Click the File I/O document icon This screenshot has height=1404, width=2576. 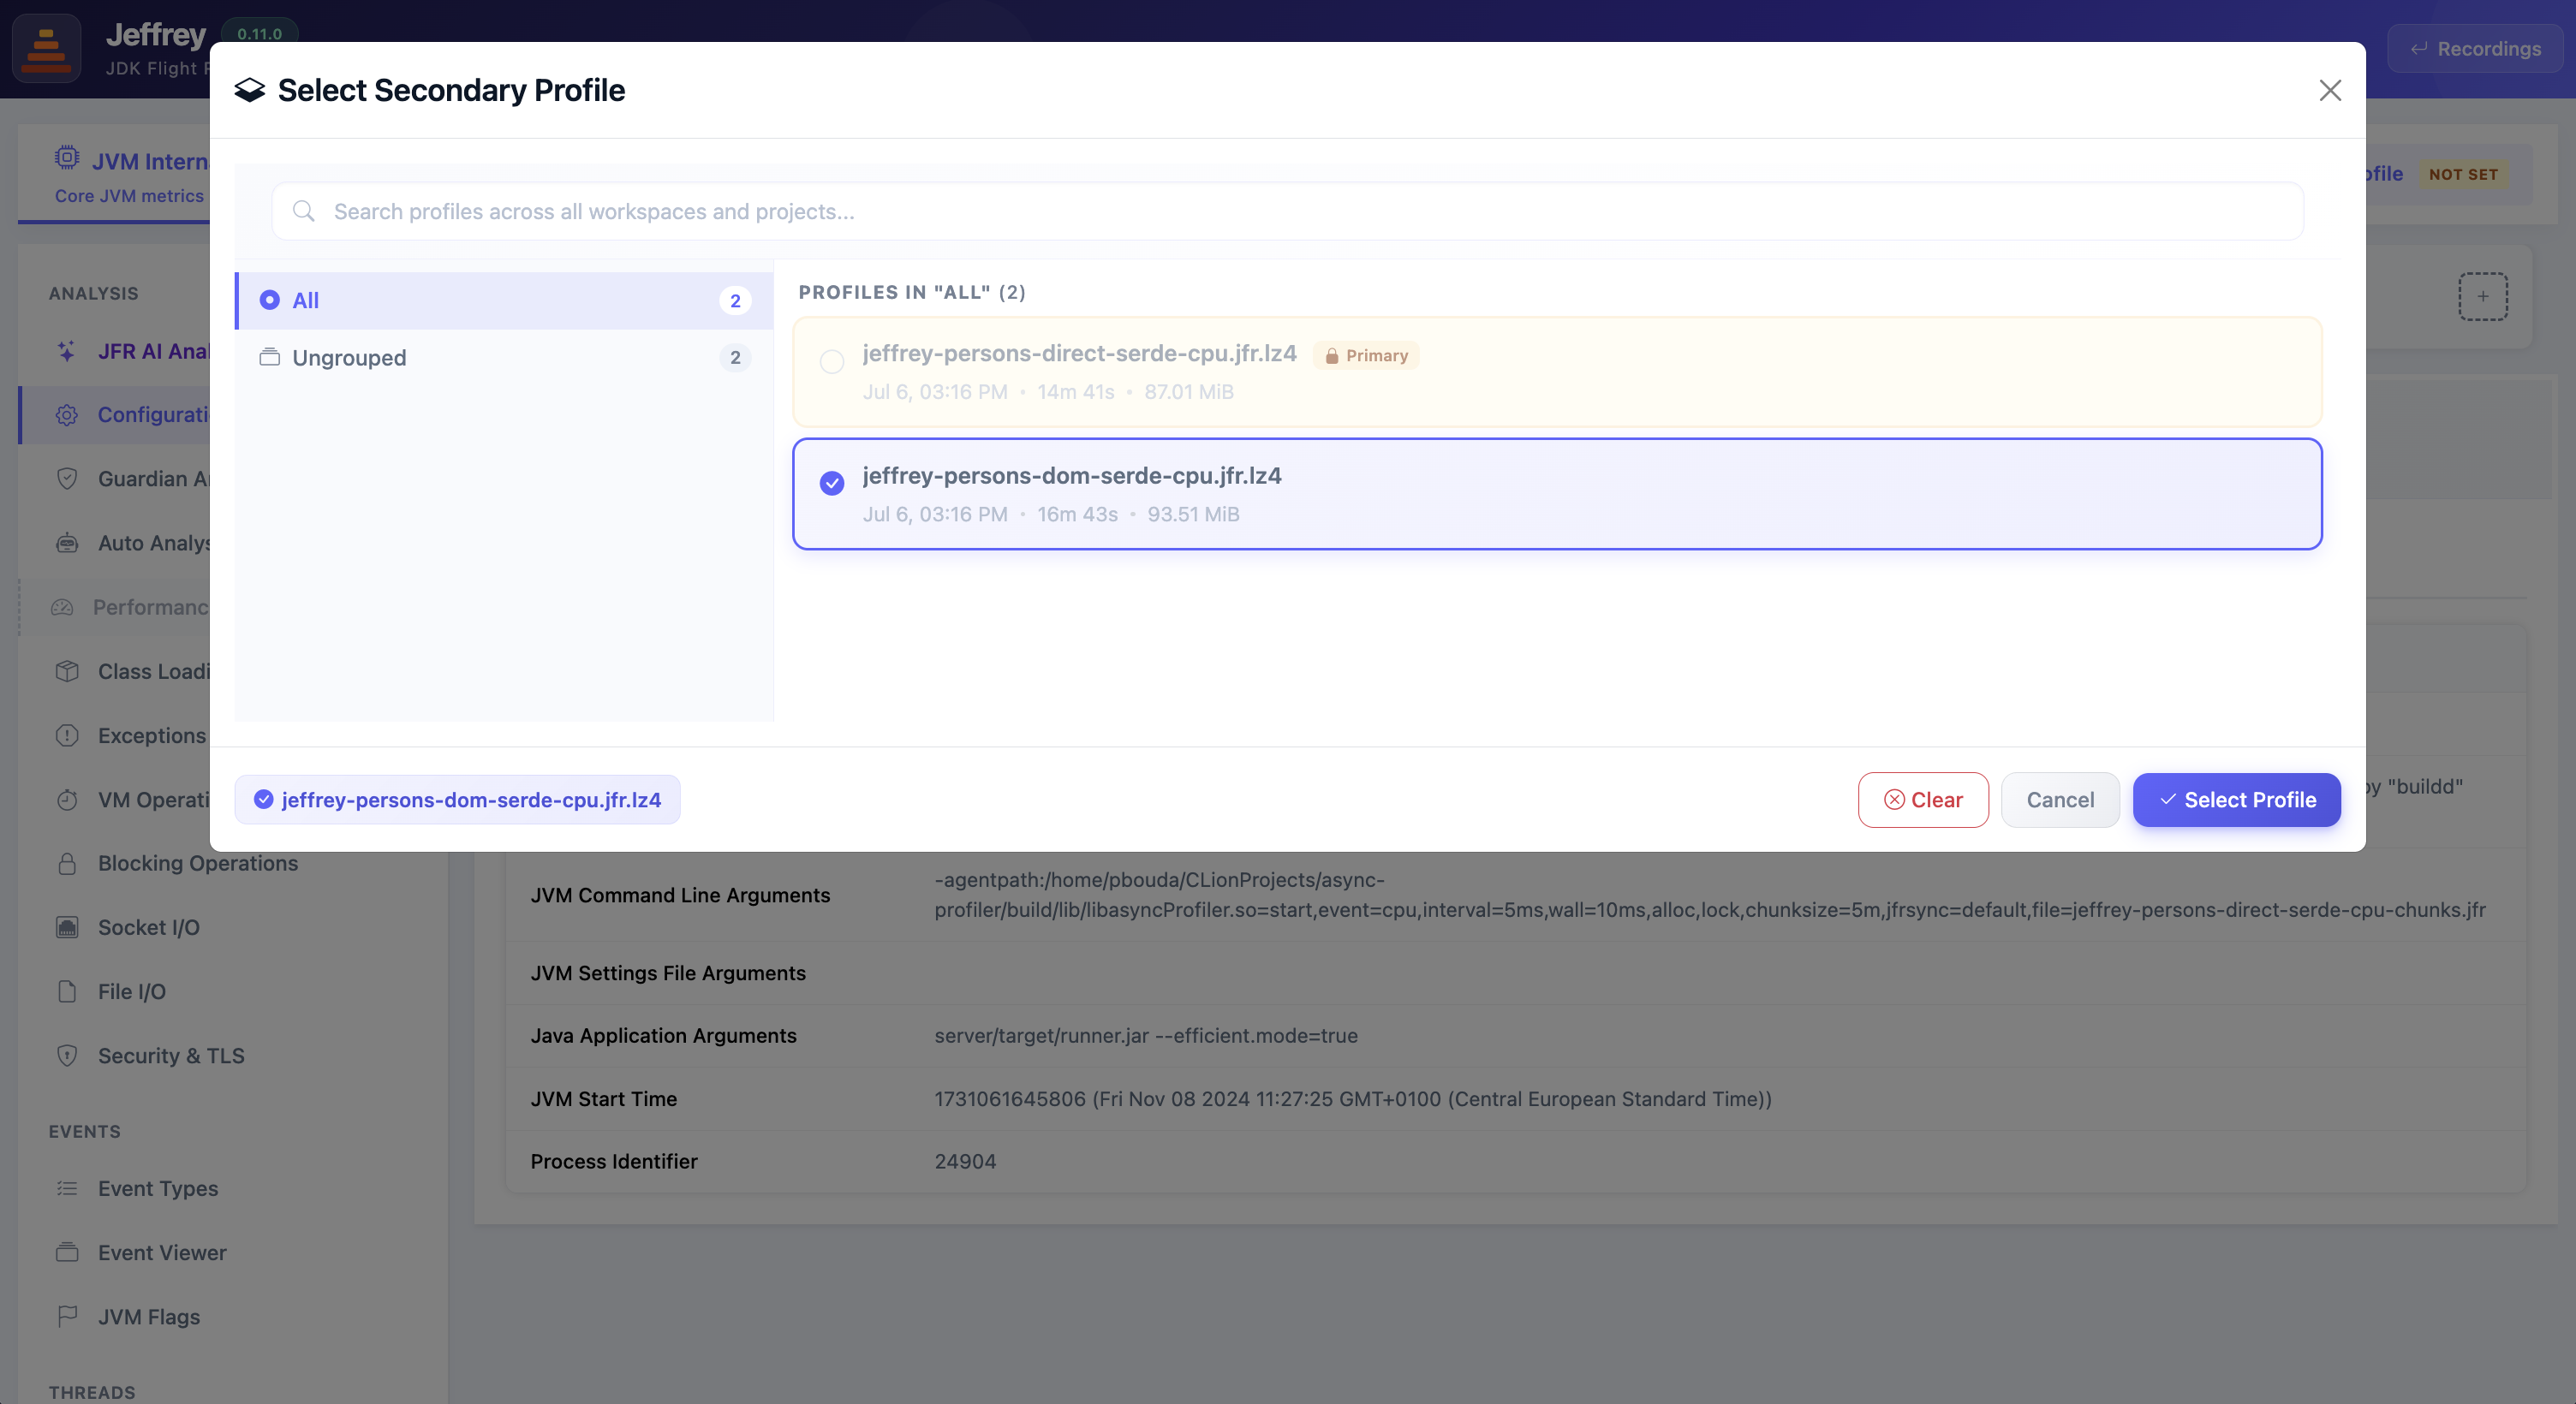click(x=66, y=991)
